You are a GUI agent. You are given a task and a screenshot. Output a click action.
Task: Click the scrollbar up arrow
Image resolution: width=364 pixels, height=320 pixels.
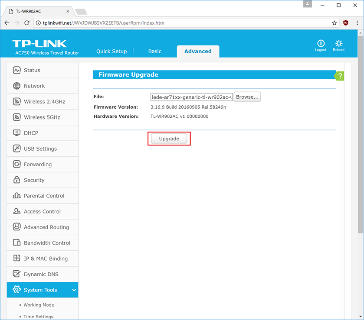point(360,32)
